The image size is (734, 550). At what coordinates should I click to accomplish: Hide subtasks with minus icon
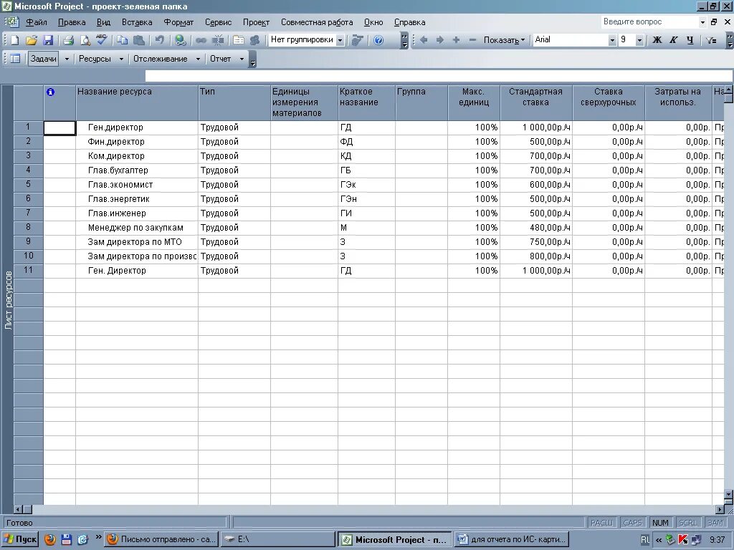pyautogui.click(x=472, y=40)
